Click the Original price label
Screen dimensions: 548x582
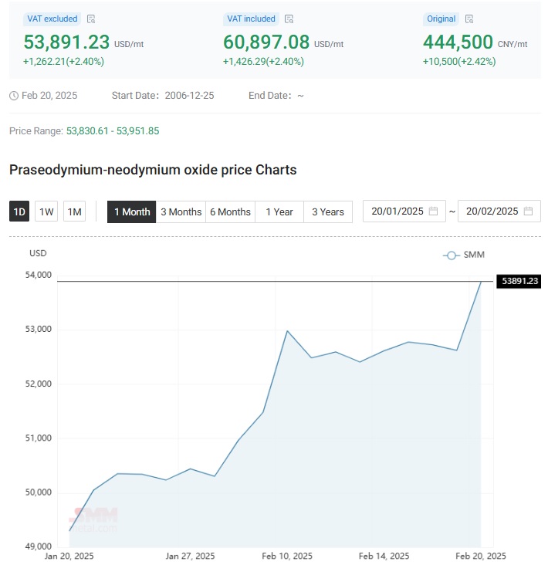coord(441,19)
